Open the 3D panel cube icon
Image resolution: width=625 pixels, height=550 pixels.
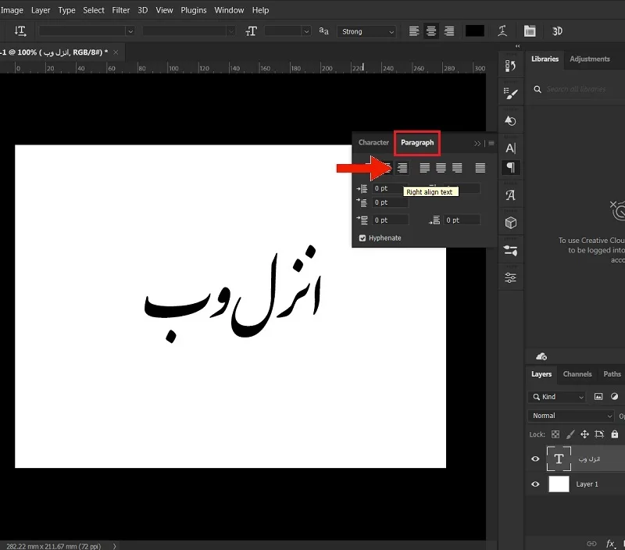point(511,223)
